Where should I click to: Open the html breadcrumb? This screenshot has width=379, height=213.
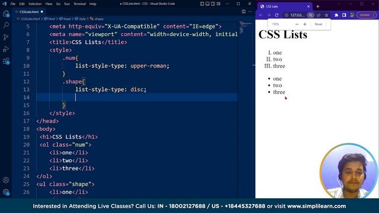point(50,18)
